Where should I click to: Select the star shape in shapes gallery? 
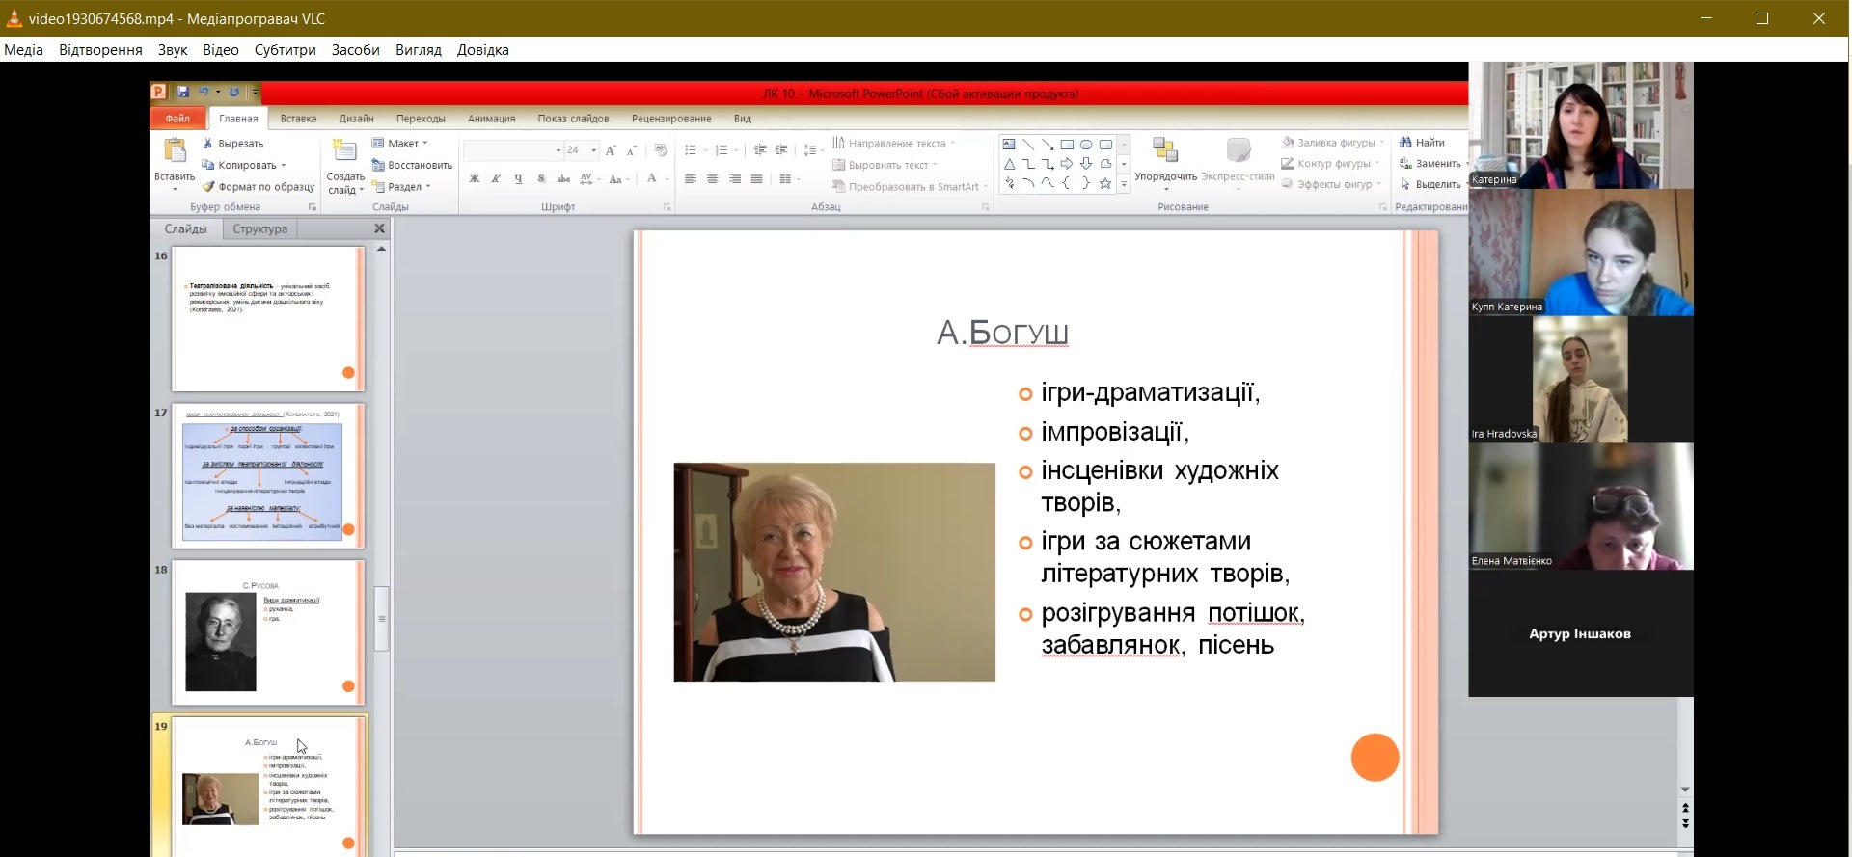[1105, 183]
